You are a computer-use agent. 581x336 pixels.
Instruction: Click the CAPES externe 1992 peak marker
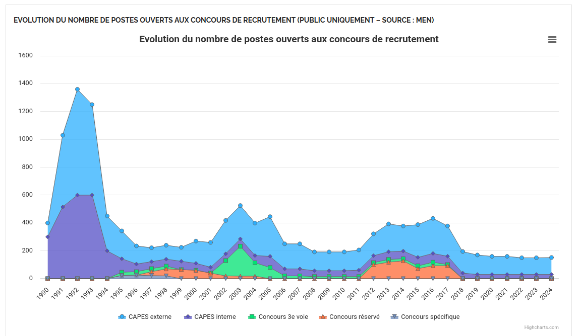point(77,90)
